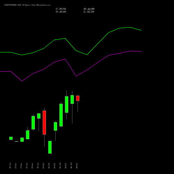This screenshot has width=174, height=174.
Task: Click the 03 Feb date label
Action: tap(55, 166)
